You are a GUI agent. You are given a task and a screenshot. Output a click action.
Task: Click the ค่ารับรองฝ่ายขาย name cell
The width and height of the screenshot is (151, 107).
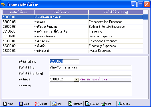point(61,27)
